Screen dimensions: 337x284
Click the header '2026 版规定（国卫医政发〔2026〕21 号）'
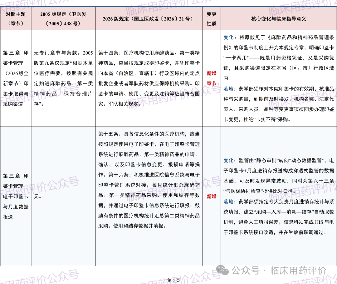point(149,19)
